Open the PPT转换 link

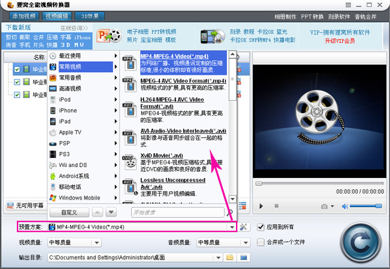313,17
